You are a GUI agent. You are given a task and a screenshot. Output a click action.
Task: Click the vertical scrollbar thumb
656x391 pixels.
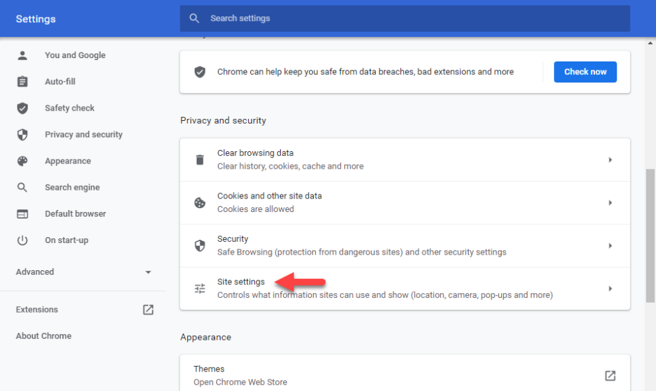tap(650, 235)
